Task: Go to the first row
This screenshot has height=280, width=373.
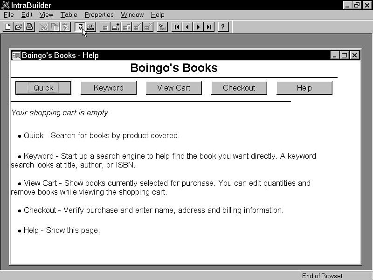Action: tap(177, 27)
